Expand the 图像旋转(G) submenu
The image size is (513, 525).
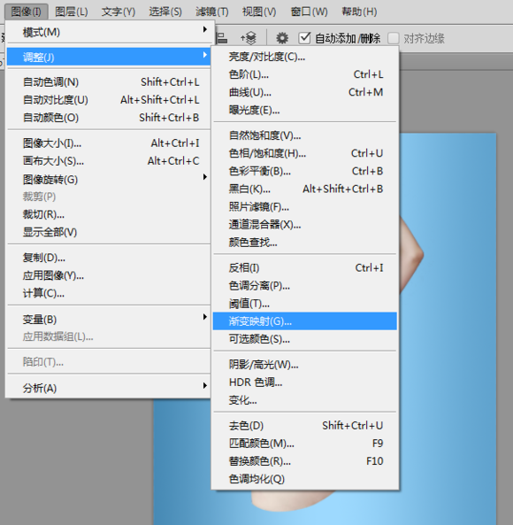click(109, 179)
